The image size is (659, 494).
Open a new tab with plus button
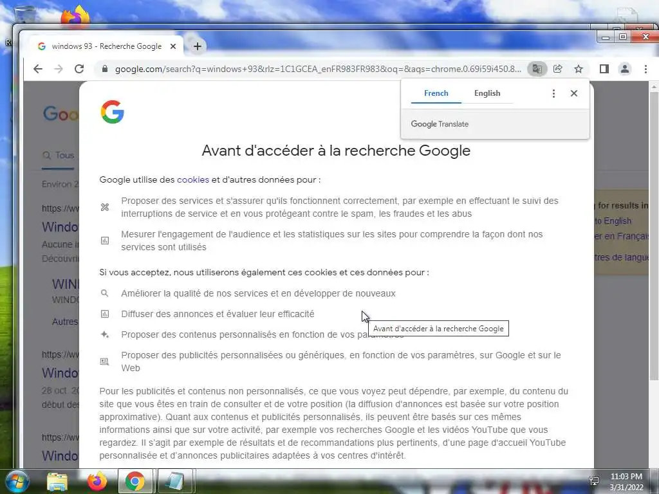pos(197,46)
